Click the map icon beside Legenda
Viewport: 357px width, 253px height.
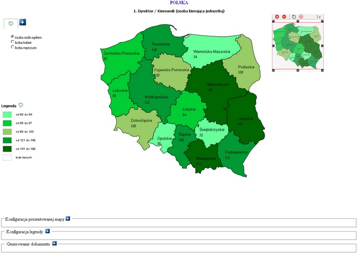click(x=21, y=105)
